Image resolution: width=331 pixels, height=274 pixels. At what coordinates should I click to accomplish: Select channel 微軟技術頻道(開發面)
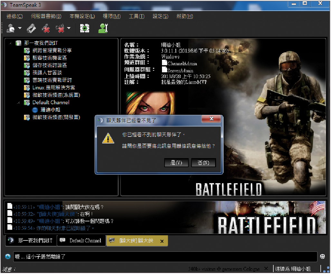(x=56, y=117)
